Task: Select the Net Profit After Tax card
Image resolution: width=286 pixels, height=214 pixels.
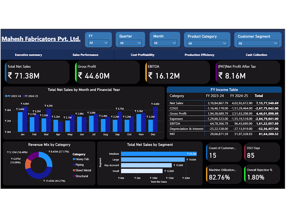Action: [x=248, y=72]
